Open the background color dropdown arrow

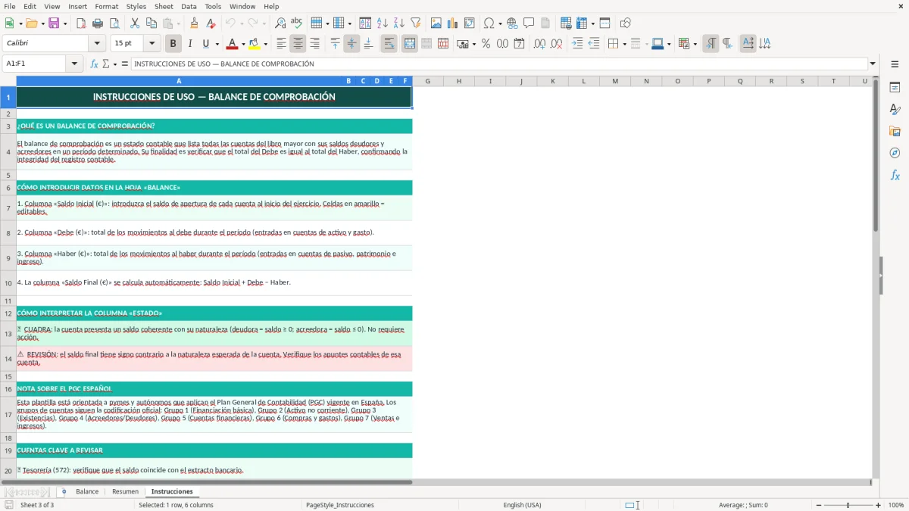[x=265, y=44]
